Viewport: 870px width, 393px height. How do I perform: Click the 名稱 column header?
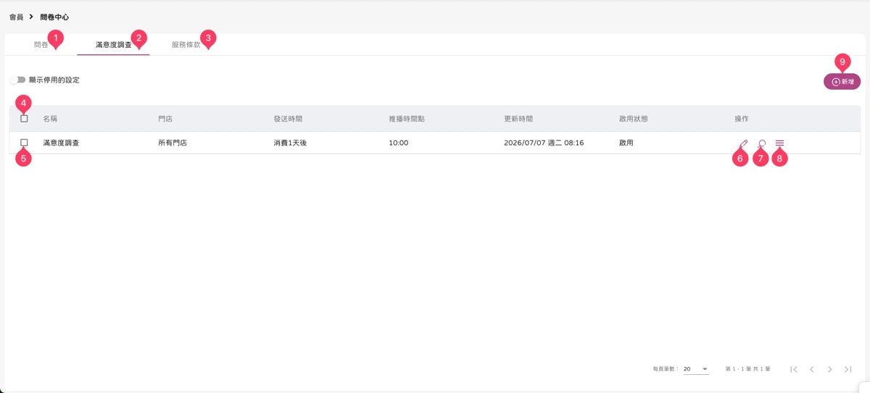(50, 119)
